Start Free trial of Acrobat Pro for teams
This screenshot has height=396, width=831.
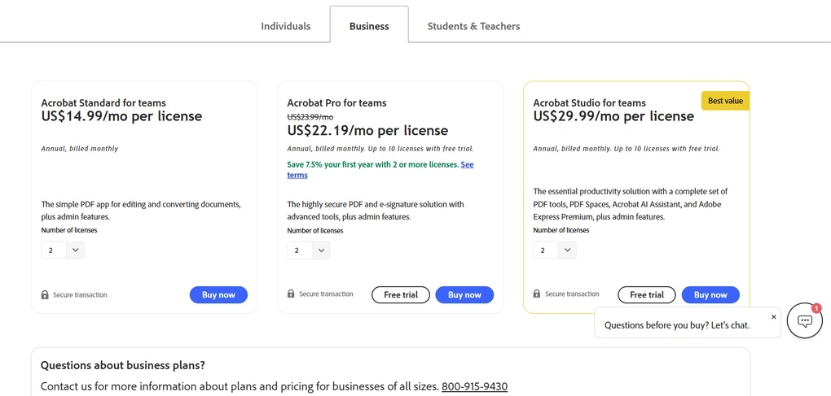click(x=401, y=295)
